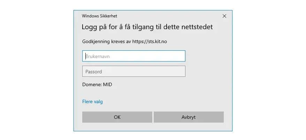Viewport: 306px width, 140px height.
Task: Click the 'MID' domain name text
Action: [x=107, y=84]
